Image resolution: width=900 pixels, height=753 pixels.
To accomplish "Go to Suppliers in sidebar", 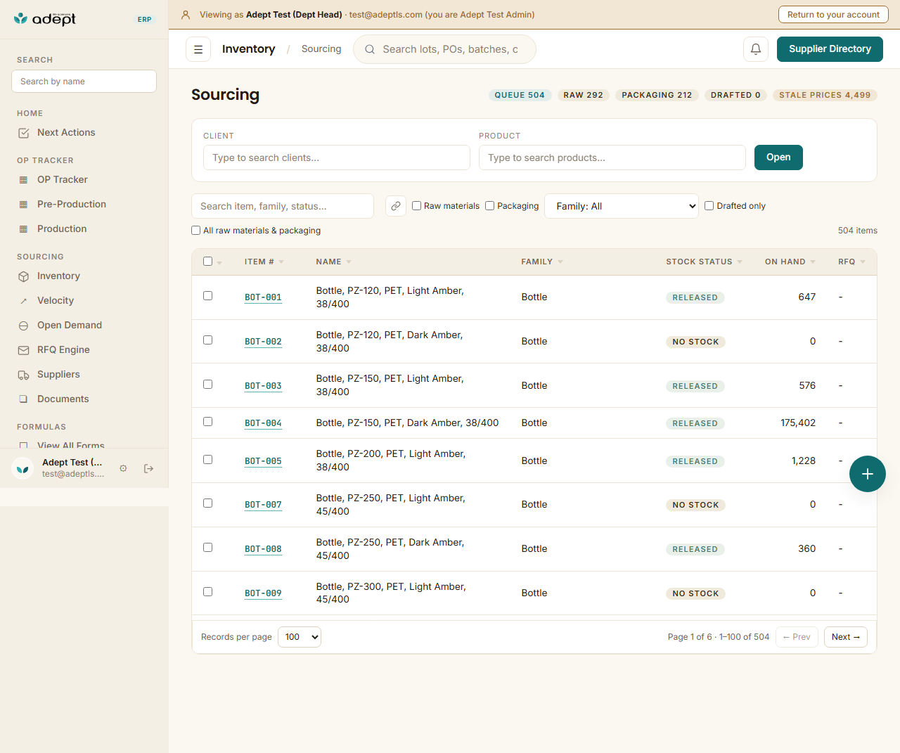I will 58,375.
